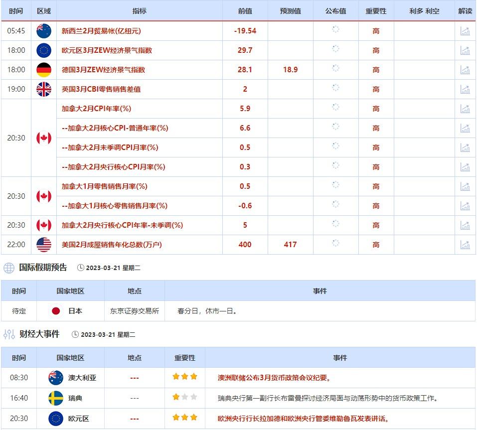The image size is (477, 430).
Task: Open chart icon for German ZEW index row
Action: (x=465, y=70)
